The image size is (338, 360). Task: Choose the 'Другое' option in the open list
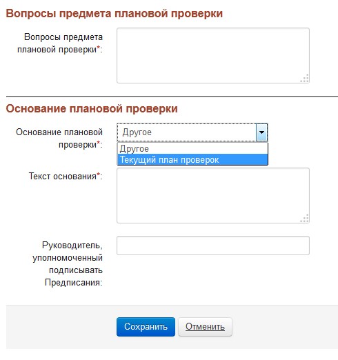[192, 149]
